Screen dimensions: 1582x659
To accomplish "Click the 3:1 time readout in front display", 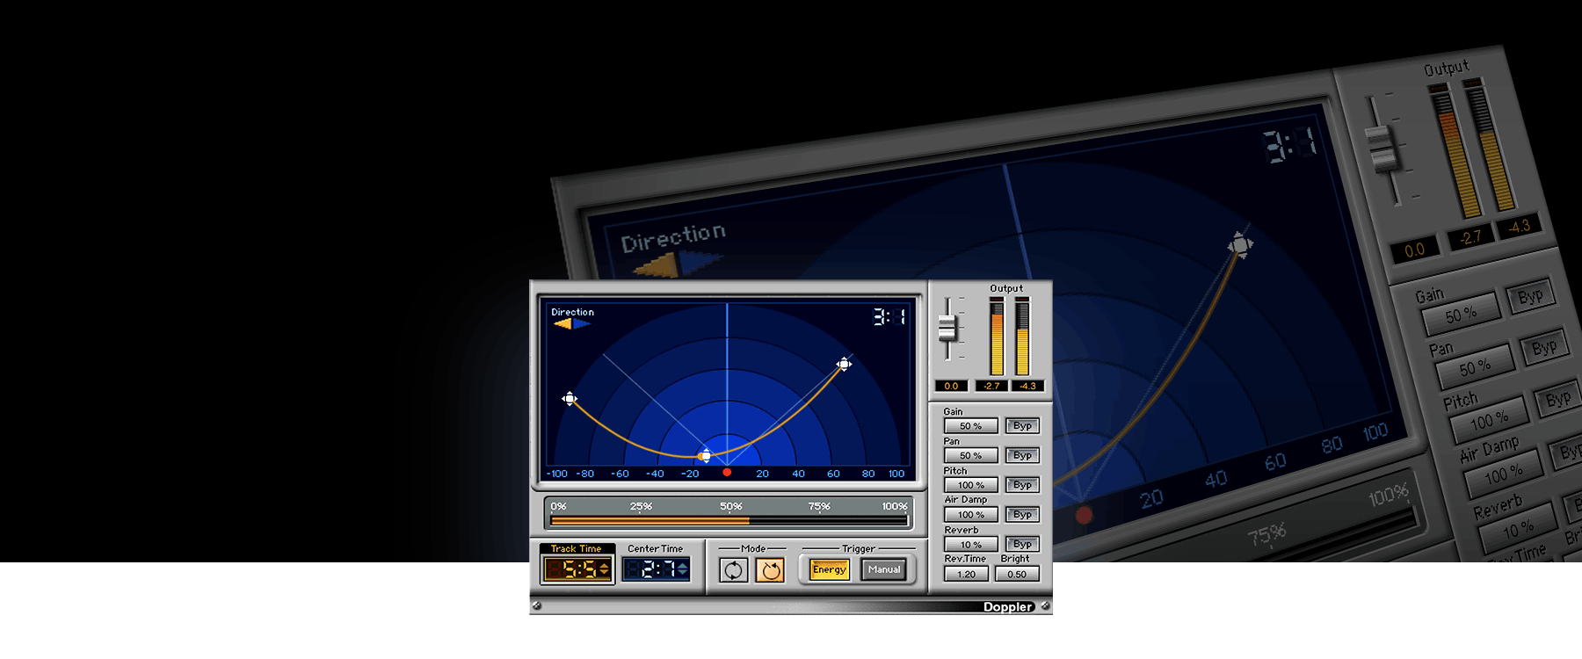I will click(x=889, y=317).
